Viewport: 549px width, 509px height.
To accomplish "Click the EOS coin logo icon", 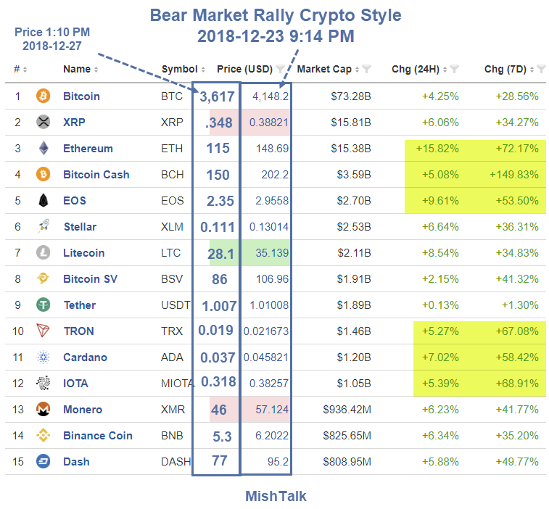I will coord(44,201).
